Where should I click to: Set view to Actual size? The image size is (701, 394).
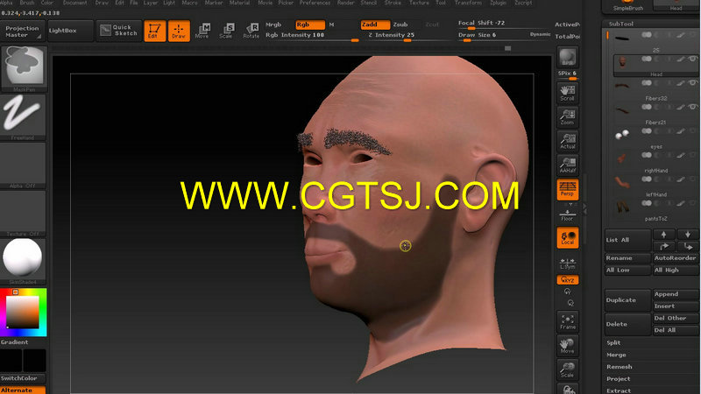tap(568, 141)
